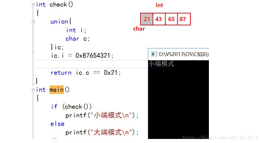Image resolution: width=261 pixels, height=143 pixels.
Task: Click the byte box labeled 65
Action: click(x=171, y=19)
